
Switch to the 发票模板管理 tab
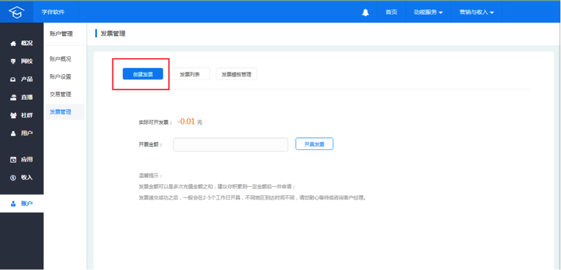236,74
